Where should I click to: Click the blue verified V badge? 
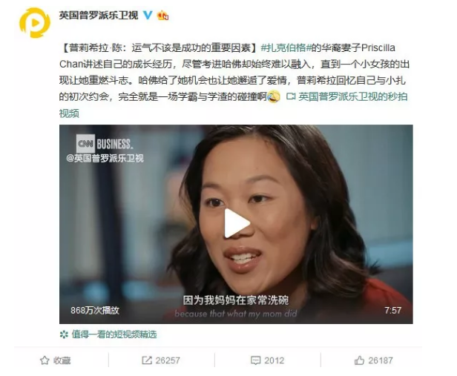tap(148, 15)
